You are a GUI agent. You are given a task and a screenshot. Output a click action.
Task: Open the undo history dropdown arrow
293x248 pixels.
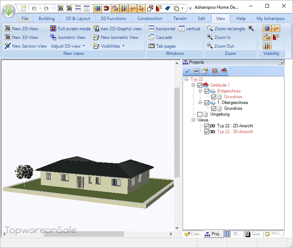pyautogui.click(x=40, y=8)
